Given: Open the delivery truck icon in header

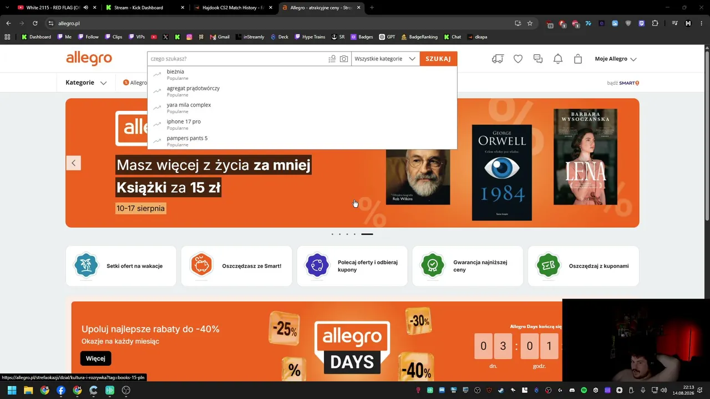Looking at the screenshot, I should tap(498, 59).
